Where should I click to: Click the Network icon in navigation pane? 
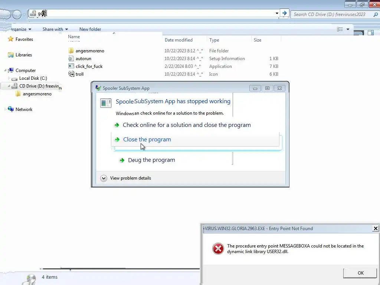[x=11, y=109]
